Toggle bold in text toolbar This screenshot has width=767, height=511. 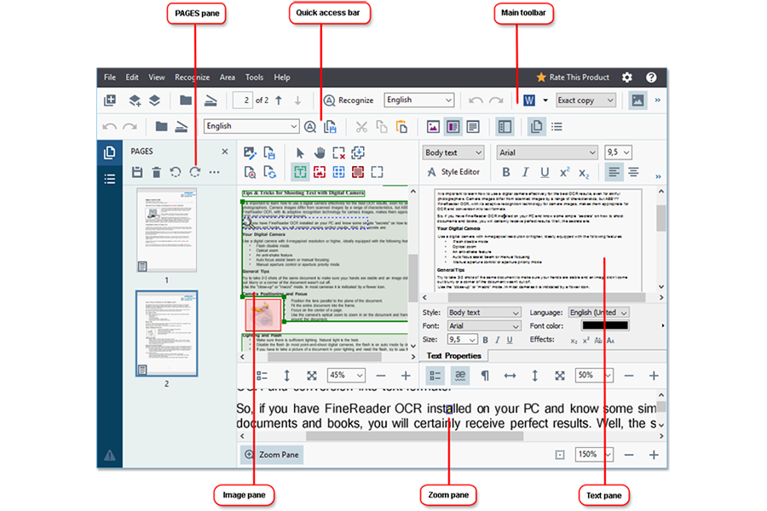click(x=506, y=172)
